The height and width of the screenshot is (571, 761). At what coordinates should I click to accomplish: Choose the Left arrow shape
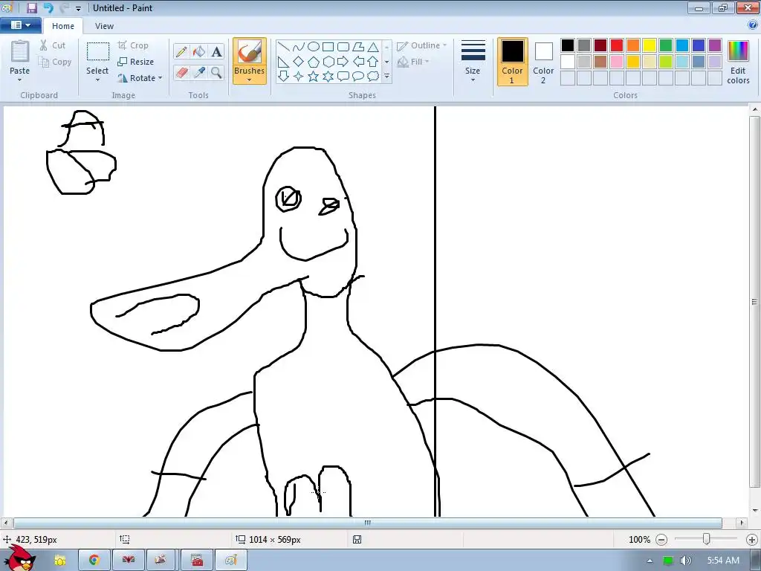coord(358,62)
